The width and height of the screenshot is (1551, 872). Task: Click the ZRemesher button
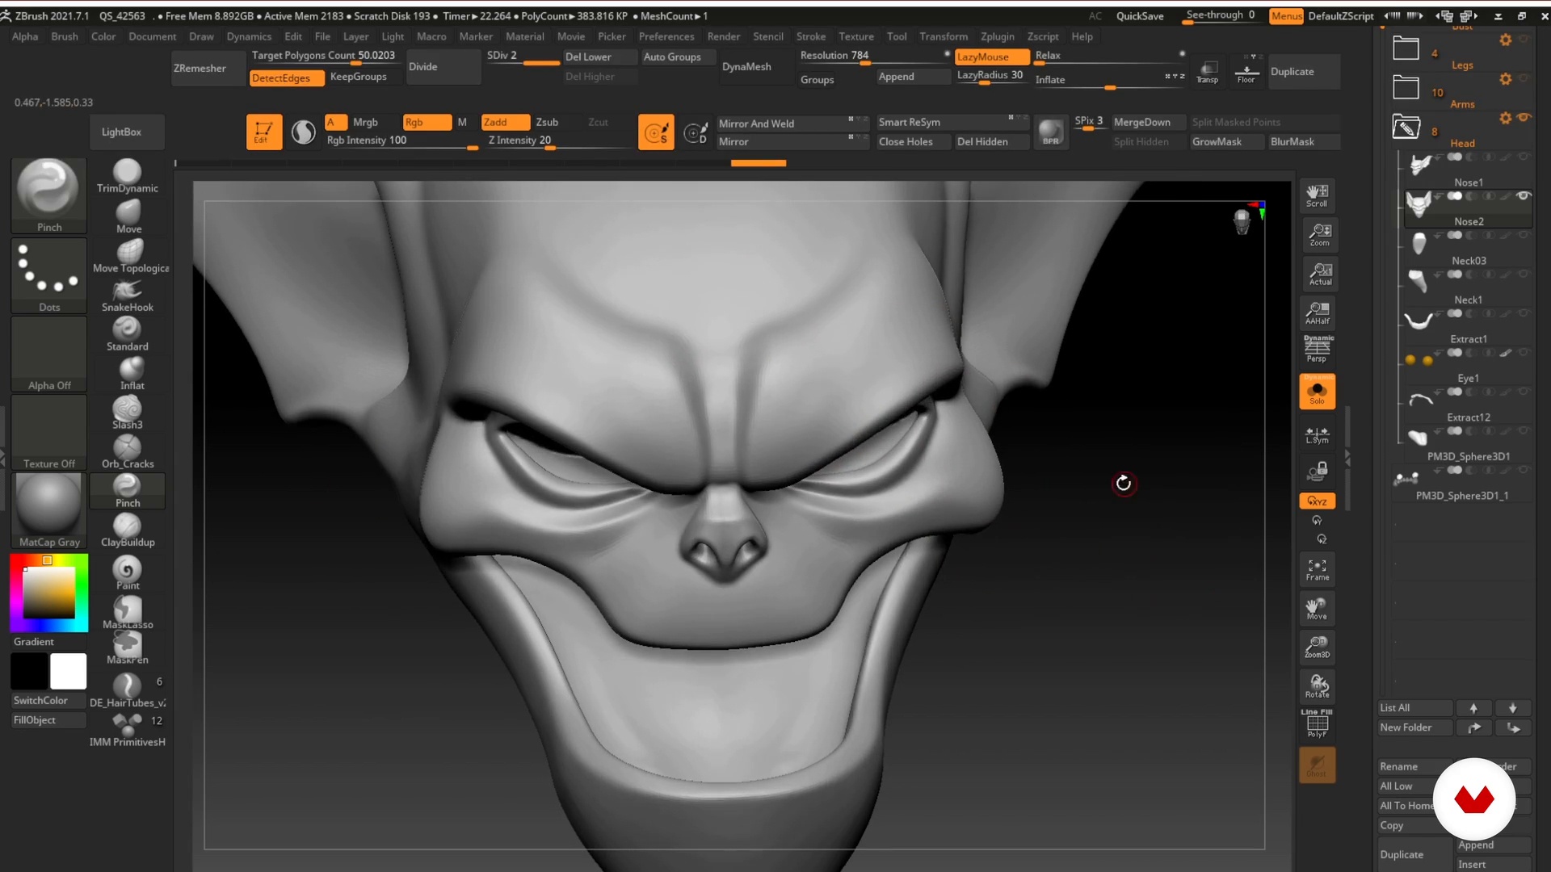tap(208, 69)
